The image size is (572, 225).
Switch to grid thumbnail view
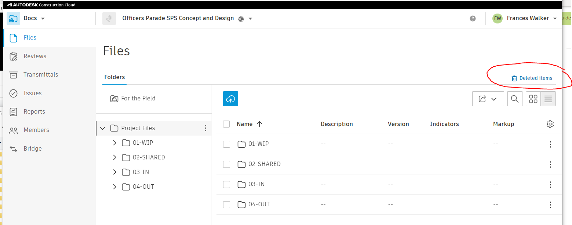tap(533, 99)
